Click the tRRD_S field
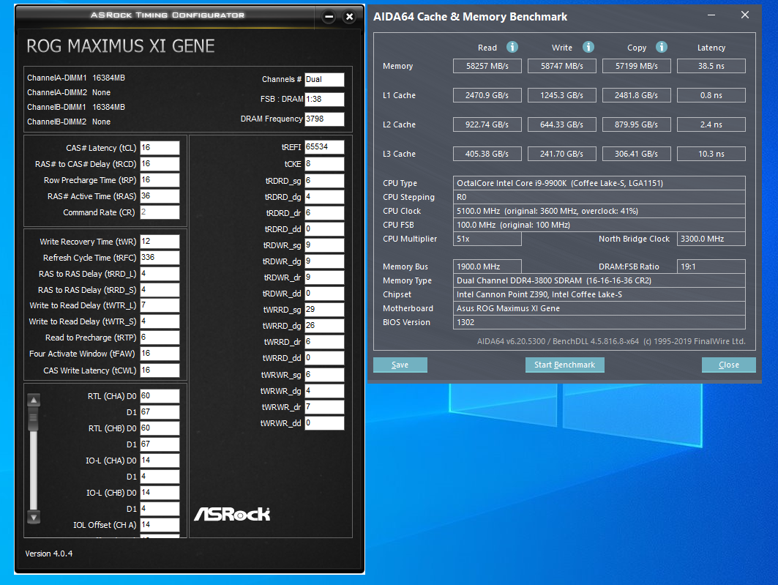778x585 pixels. coord(160,290)
